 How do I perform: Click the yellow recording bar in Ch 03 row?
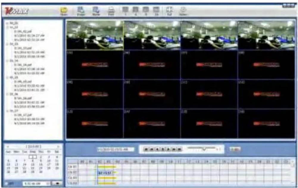click(x=107, y=178)
